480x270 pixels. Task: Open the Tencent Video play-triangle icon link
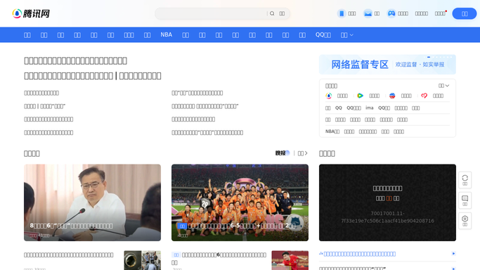[361, 96]
